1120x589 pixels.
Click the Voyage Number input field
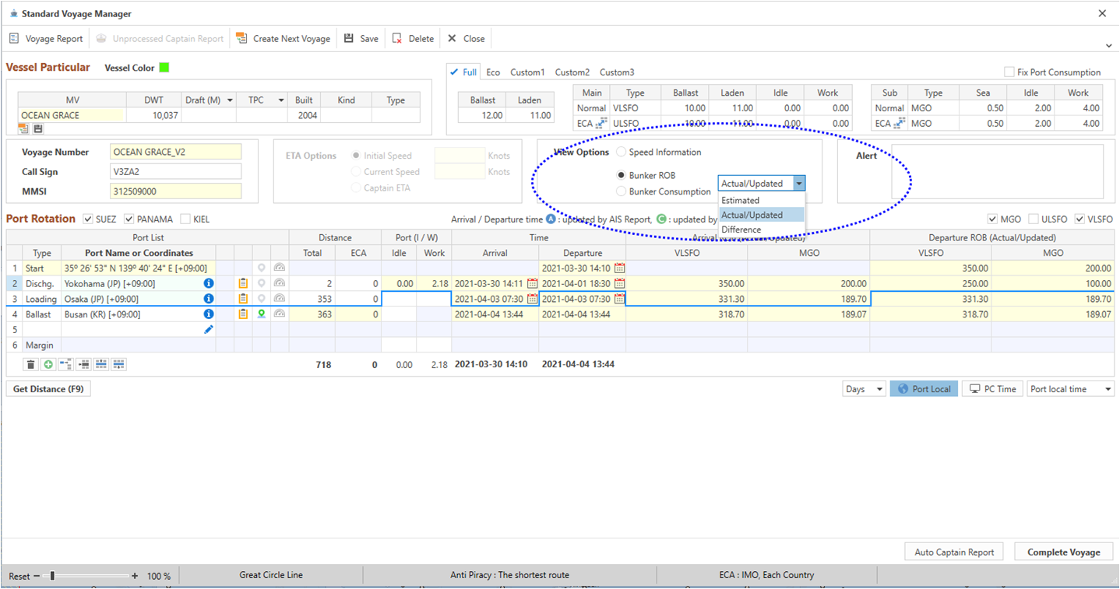[175, 152]
